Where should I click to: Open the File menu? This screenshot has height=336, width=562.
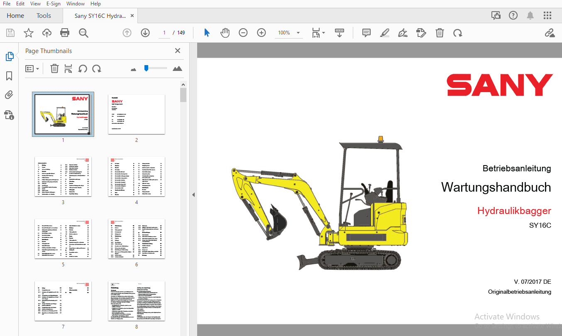click(x=7, y=4)
